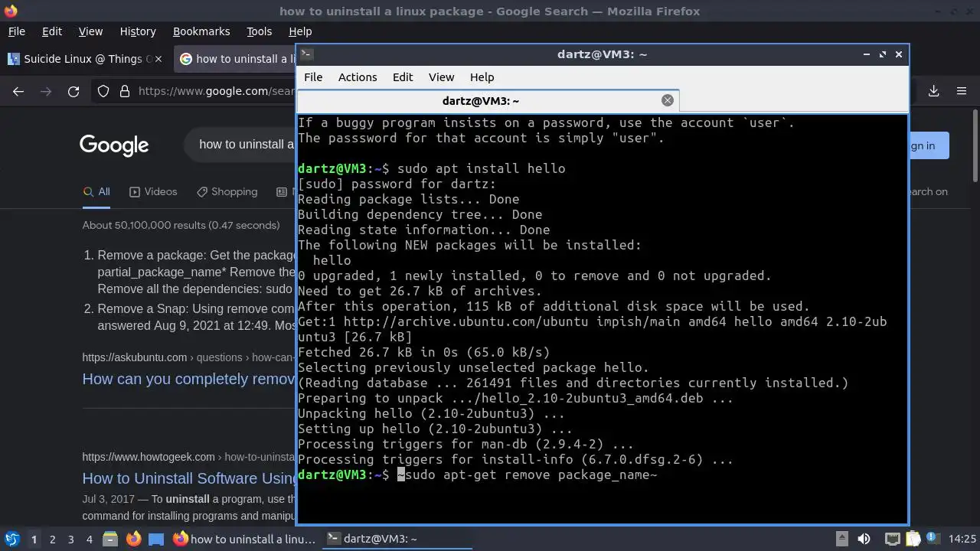The image size is (980, 551).
Task: Click 'https://www.howtogeek.com' result URL text
Action: tap(149, 457)
